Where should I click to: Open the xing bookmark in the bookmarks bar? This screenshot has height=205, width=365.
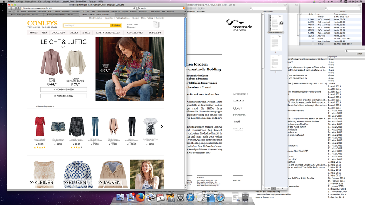pos(50,11)
